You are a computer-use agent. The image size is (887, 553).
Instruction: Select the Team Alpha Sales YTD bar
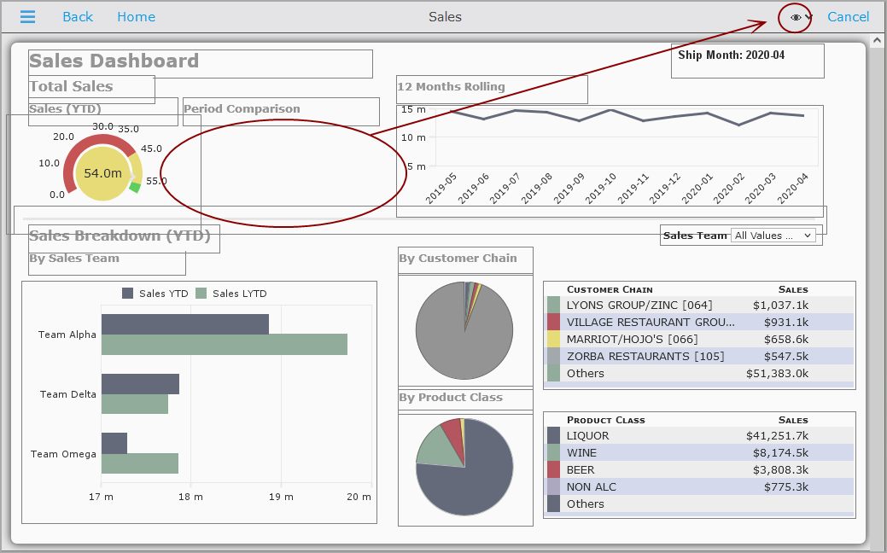click(185, 324)
